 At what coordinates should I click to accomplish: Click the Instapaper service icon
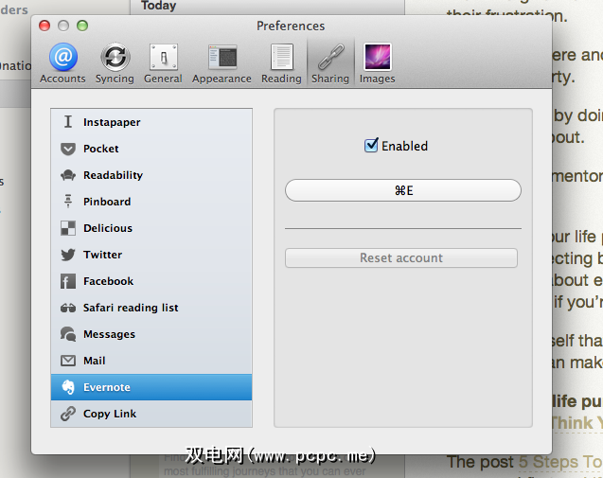(68, 122)
